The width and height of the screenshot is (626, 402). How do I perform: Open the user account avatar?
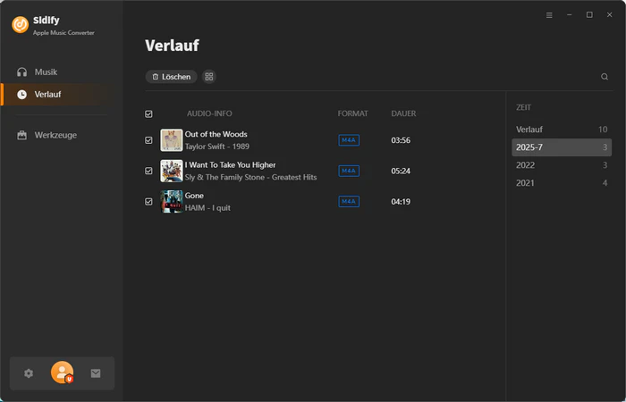click(x=62, y=373)
